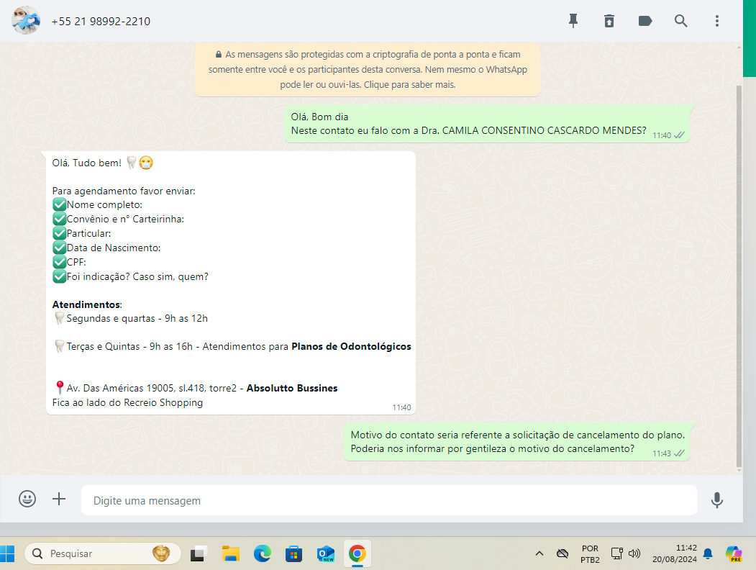
Task: Start voice recording with microphone icon
Action: pos(717,500)
